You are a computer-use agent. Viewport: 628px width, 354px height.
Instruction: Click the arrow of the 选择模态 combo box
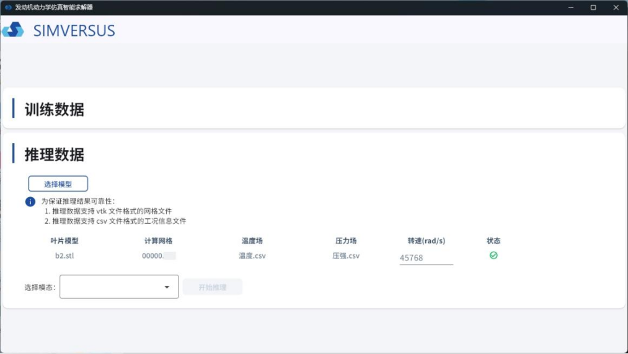tap(167, 287)
